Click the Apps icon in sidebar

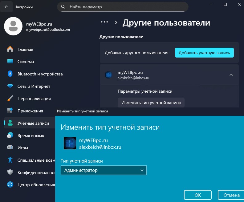(x=10, y=111)
